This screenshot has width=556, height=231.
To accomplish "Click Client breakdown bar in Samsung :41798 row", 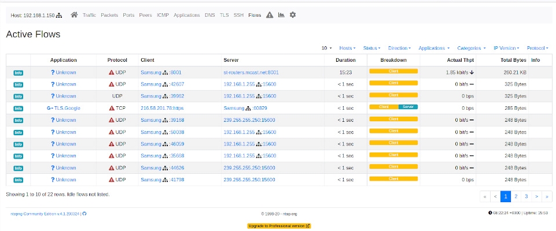I will click(393, 178).
